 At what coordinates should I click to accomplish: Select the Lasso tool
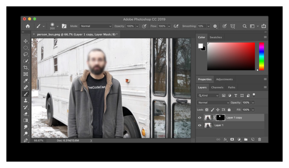25,54
